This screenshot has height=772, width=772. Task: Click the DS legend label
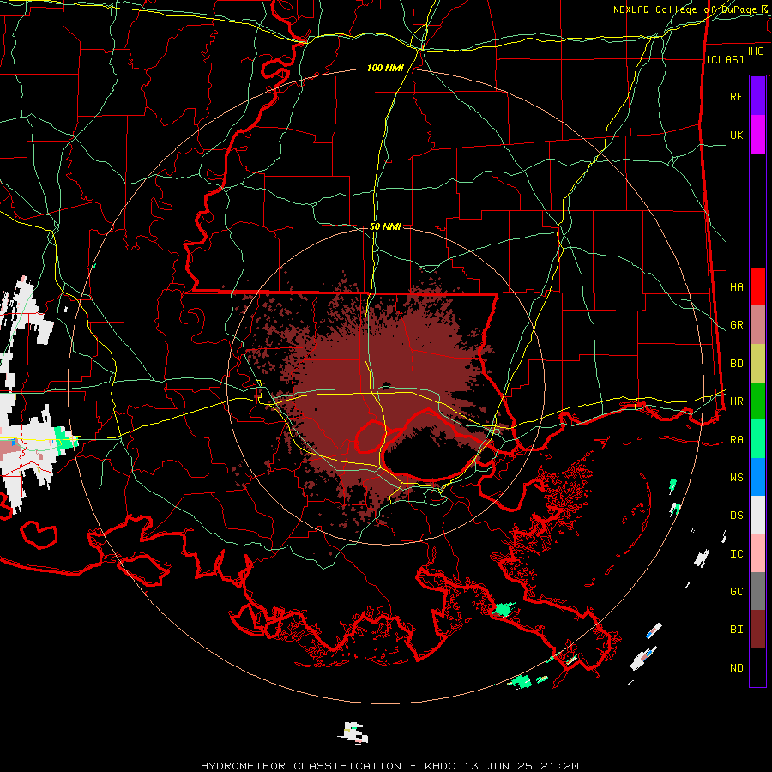(736, 516)
